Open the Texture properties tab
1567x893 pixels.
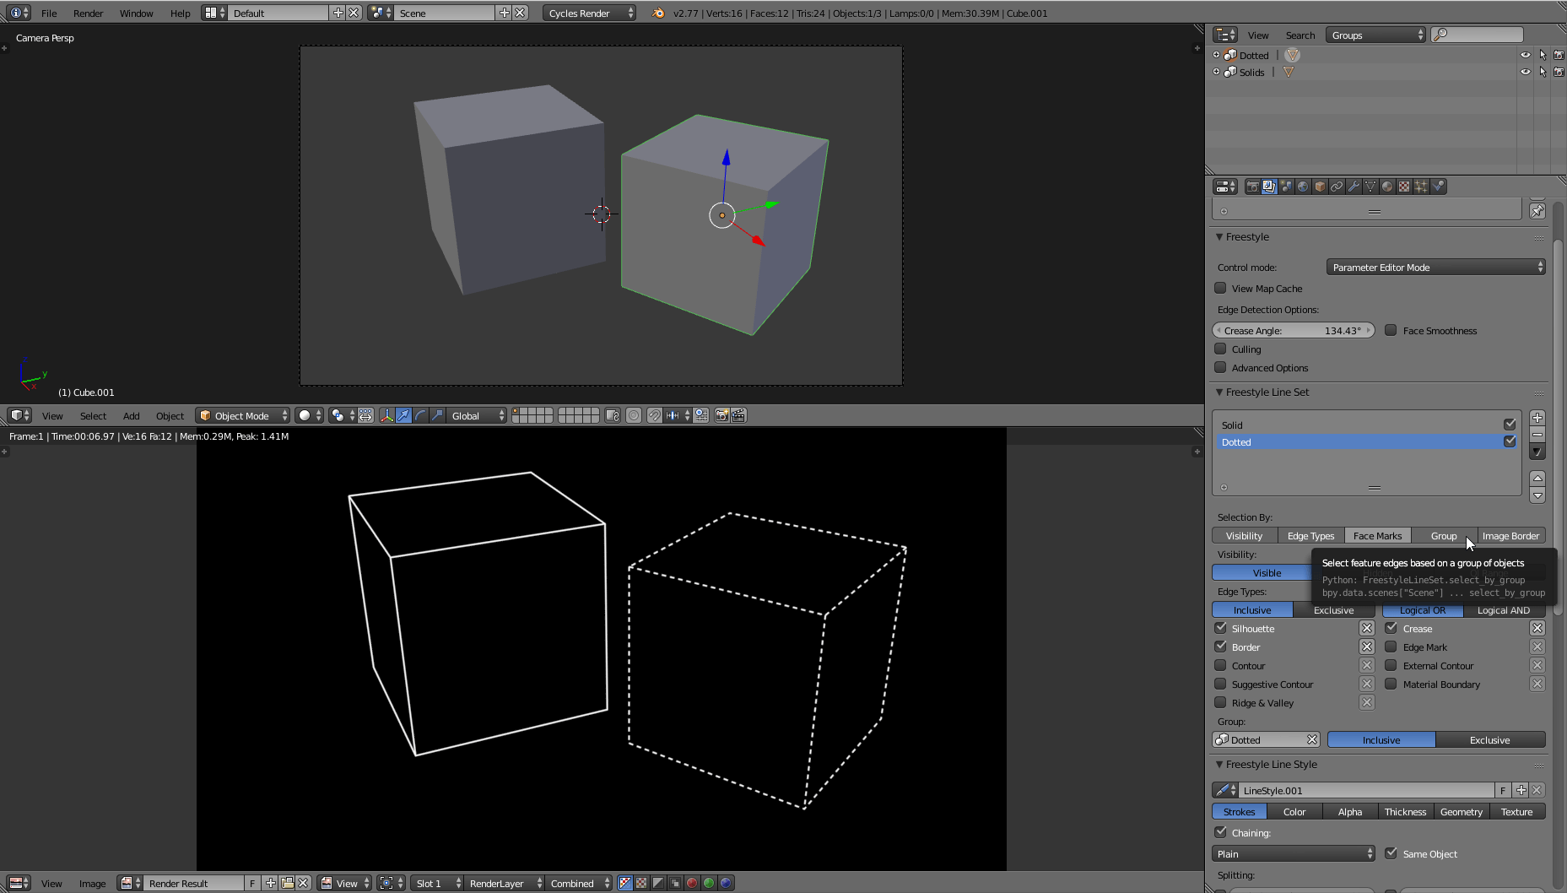(1404, 186)
